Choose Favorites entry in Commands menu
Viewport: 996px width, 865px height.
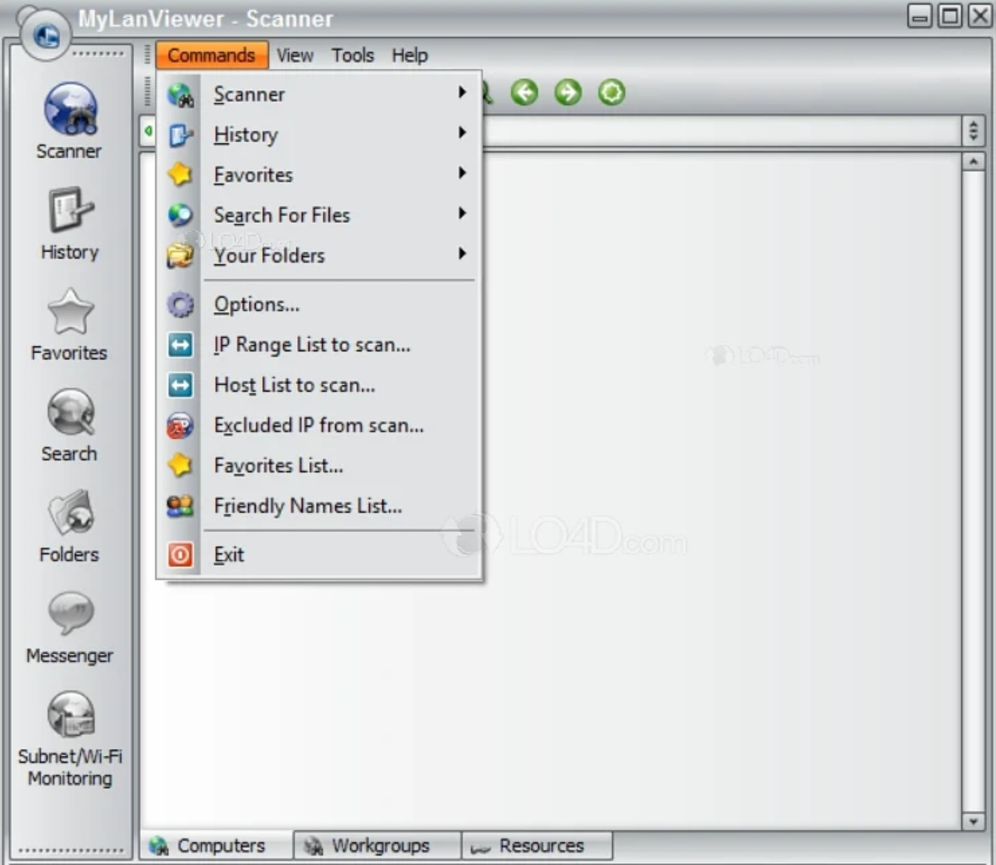click(x=319, y=175)
